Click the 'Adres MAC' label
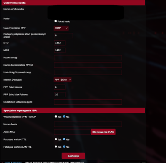166x163 pixels. [x=10, y=132]
